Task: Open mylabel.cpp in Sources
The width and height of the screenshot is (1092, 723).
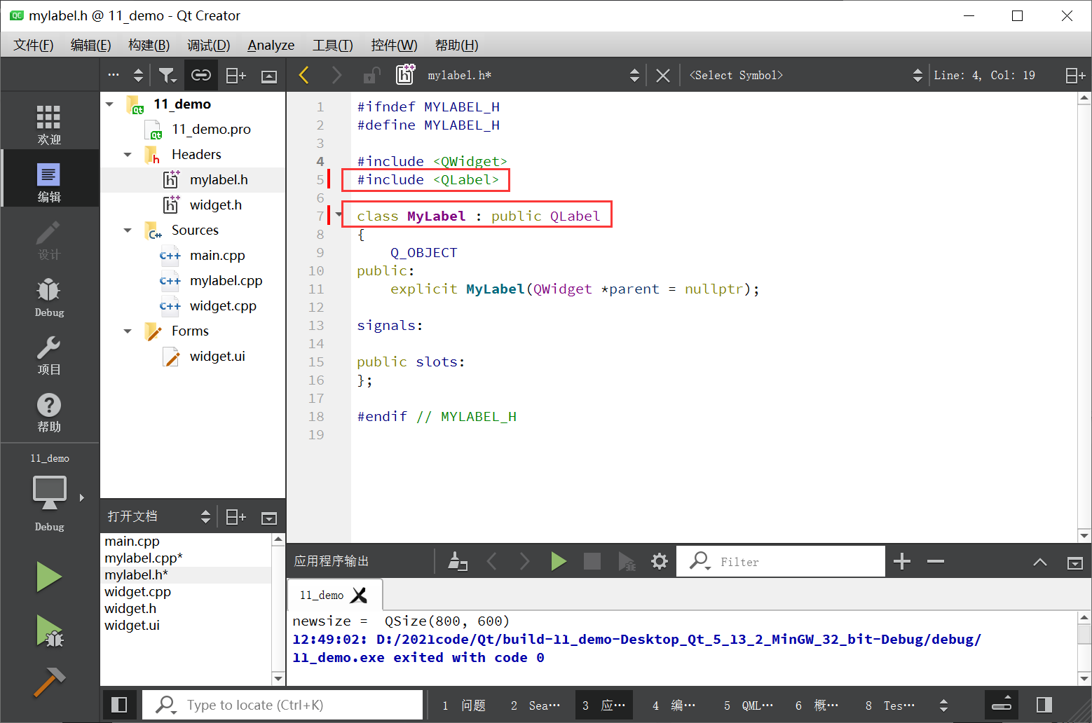Action: tap(226, 280)
